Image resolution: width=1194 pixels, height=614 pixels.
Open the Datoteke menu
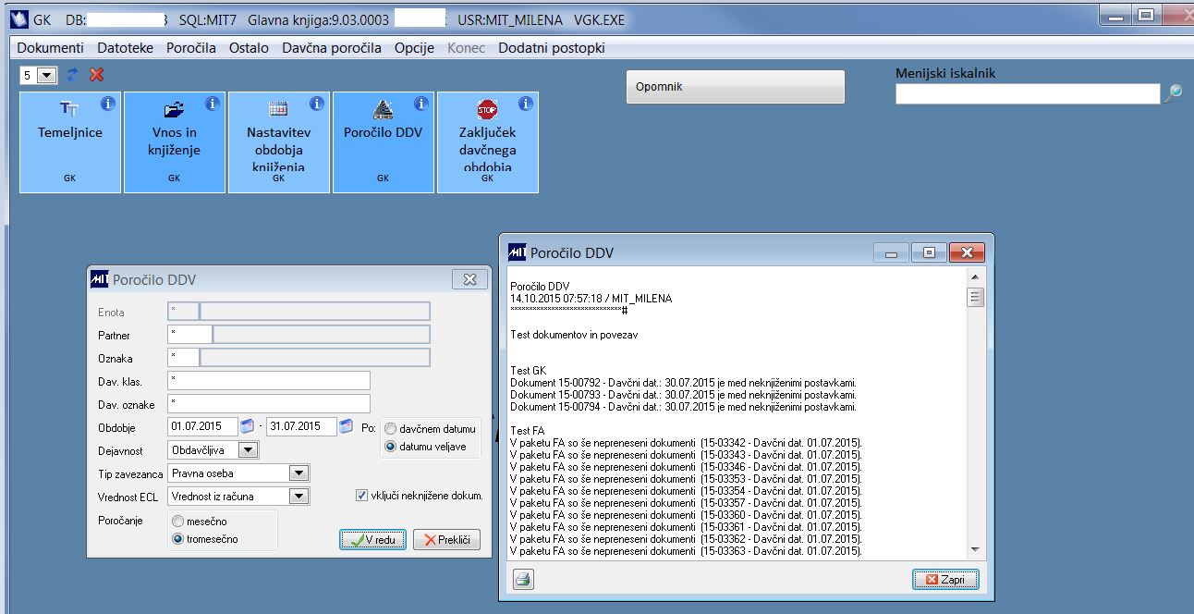point(126,48)
